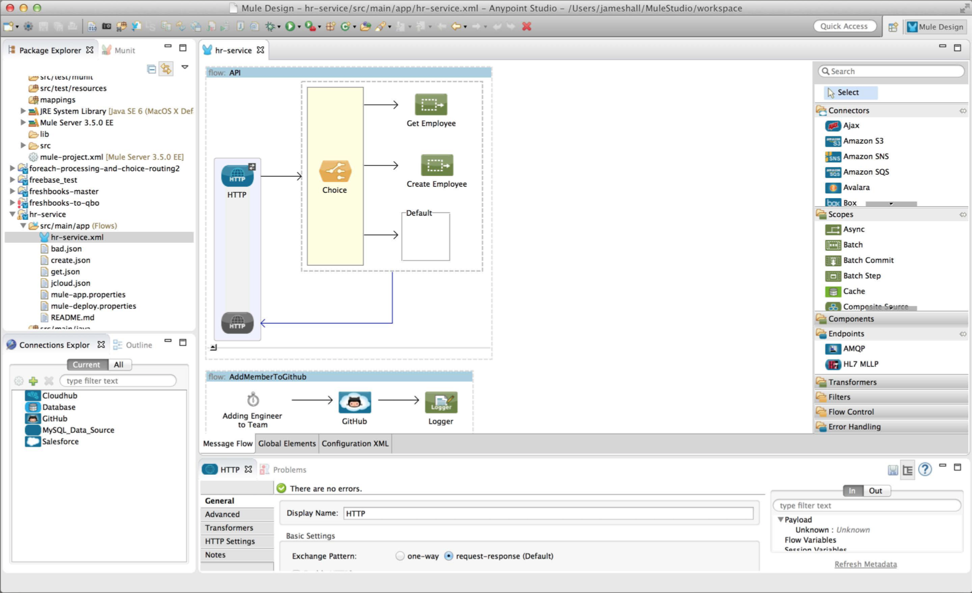Select the Choice router icon
Image resolution: width=972 pixels, height=593 pixels.
pos(335,171)
